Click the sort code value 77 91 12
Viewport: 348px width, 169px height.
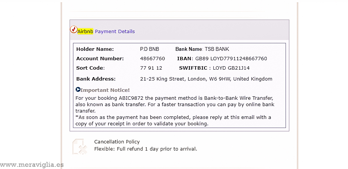(x=151, y=68)
